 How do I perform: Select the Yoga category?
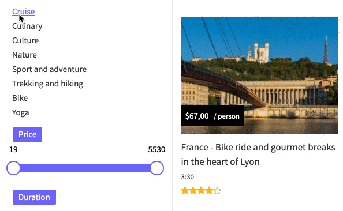click(x=21, y=113)
